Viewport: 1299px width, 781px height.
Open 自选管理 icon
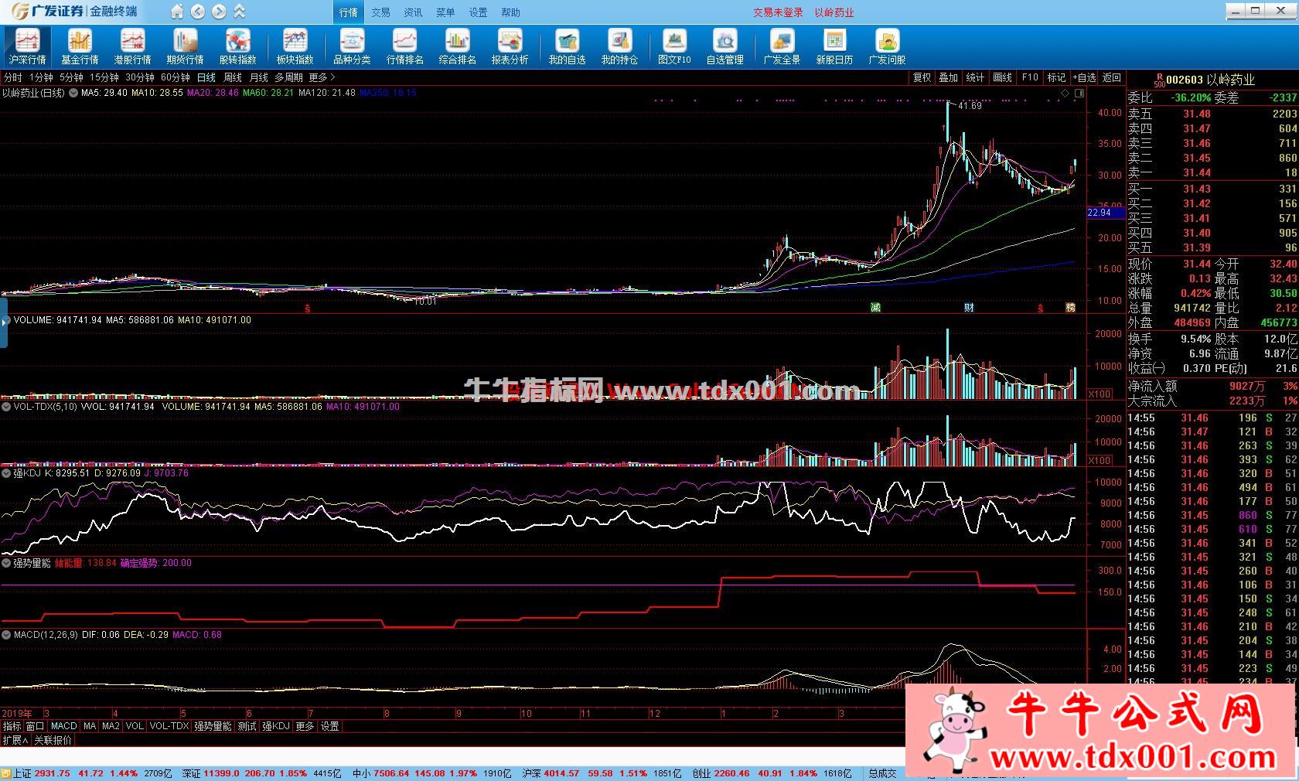725,46
